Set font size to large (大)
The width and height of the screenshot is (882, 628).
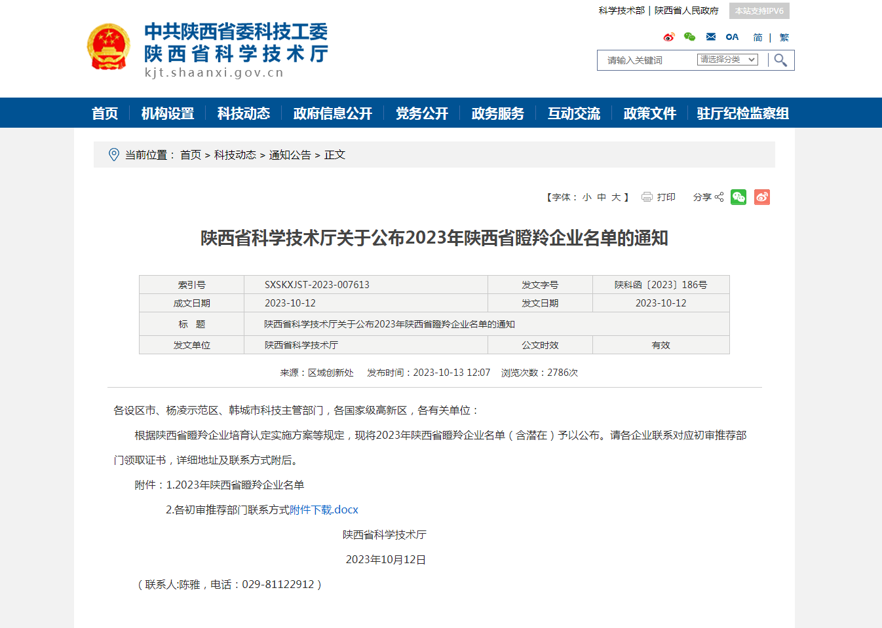click(x=616, y=197)
